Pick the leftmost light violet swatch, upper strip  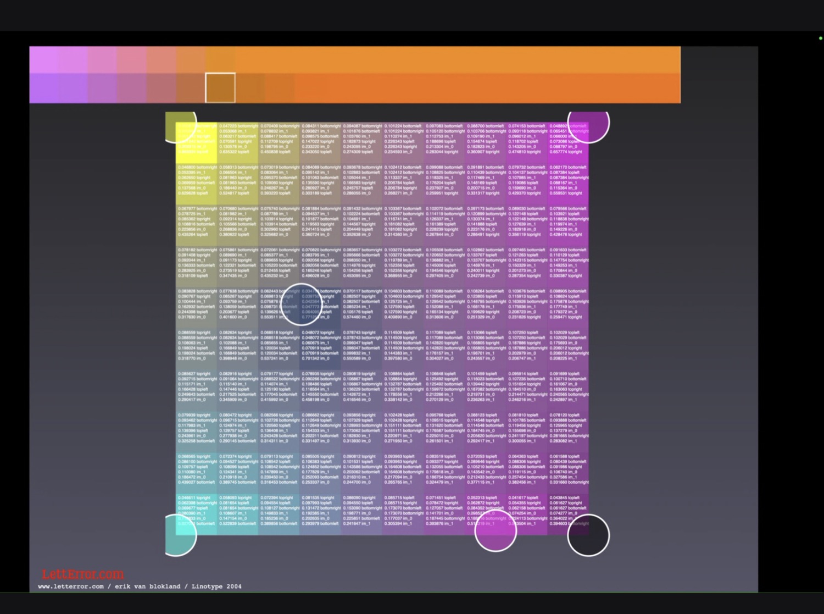click(44, 60)
